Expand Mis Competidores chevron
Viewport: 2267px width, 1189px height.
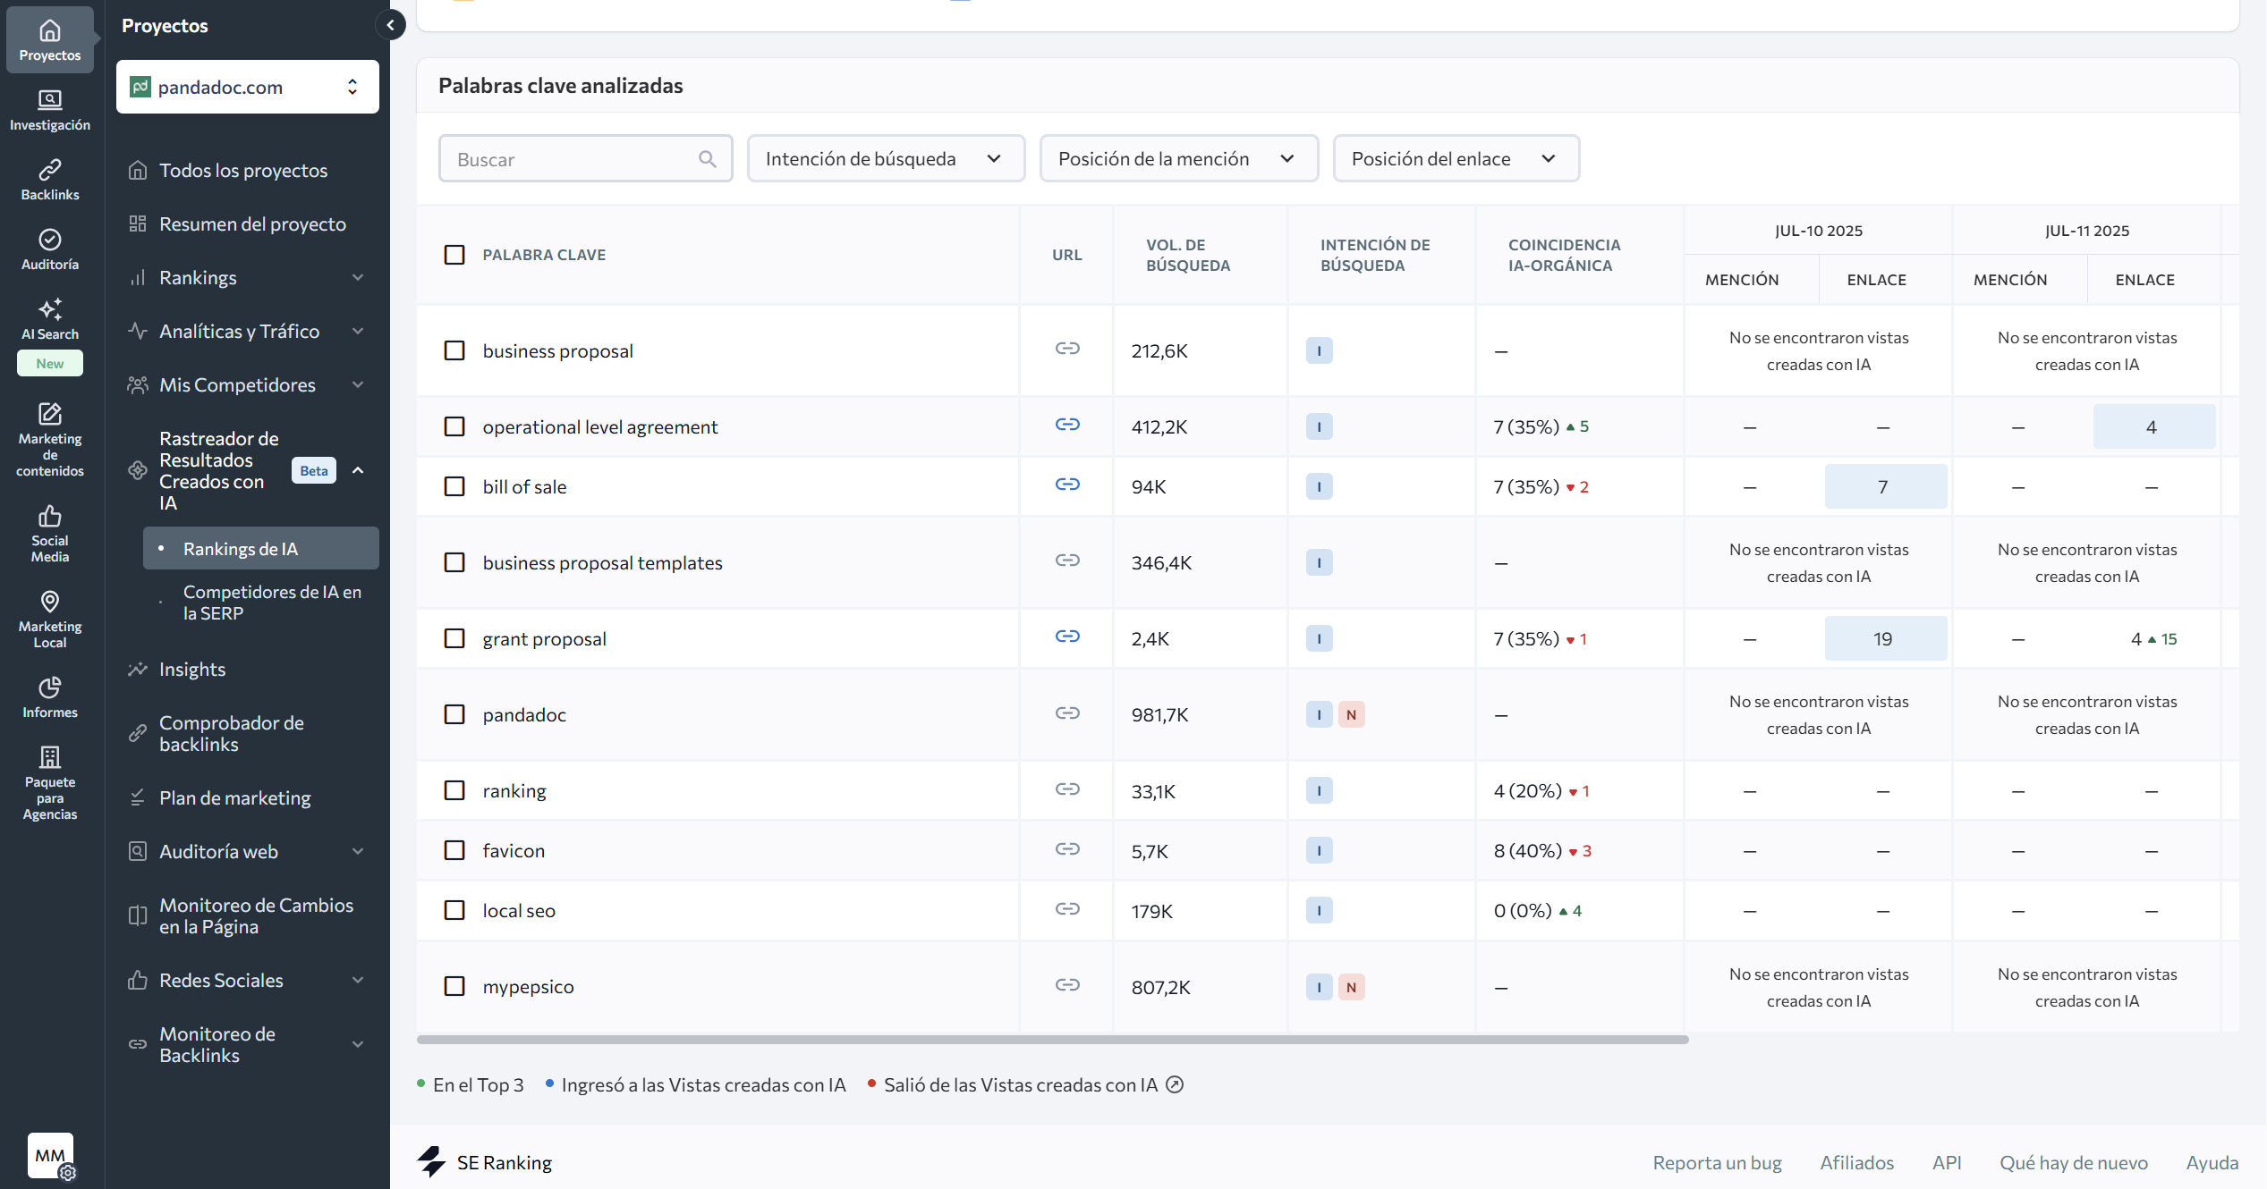358,385
